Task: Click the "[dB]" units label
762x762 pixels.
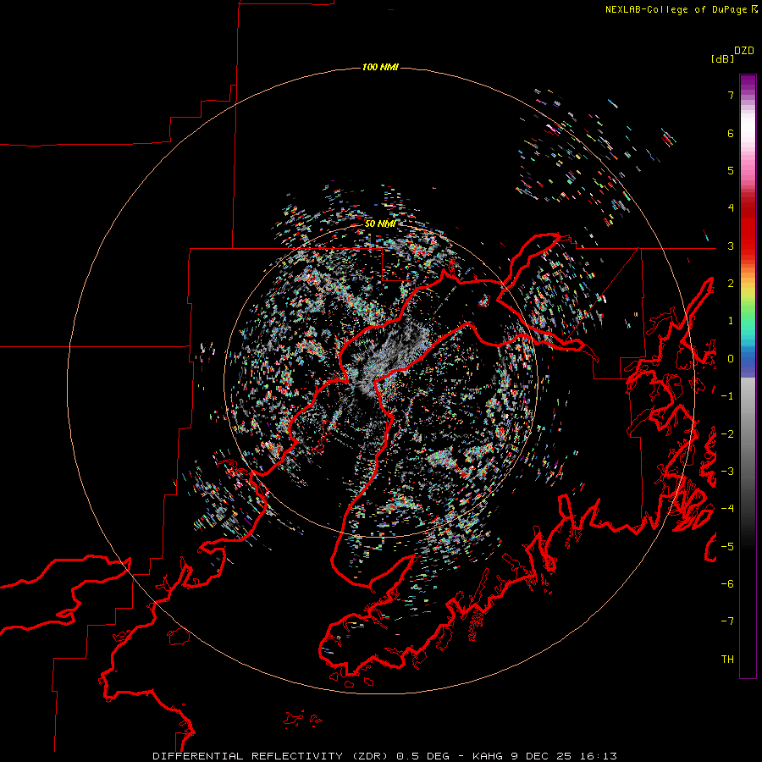Action: pyautogui.click(x=722, y=58)
